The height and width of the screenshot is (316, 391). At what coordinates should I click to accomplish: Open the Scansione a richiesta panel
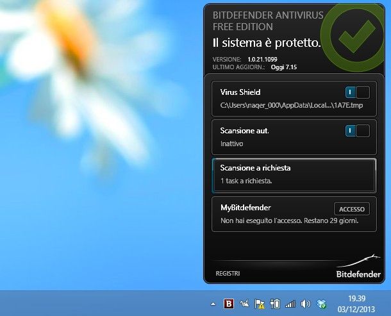tap(294, 176)
